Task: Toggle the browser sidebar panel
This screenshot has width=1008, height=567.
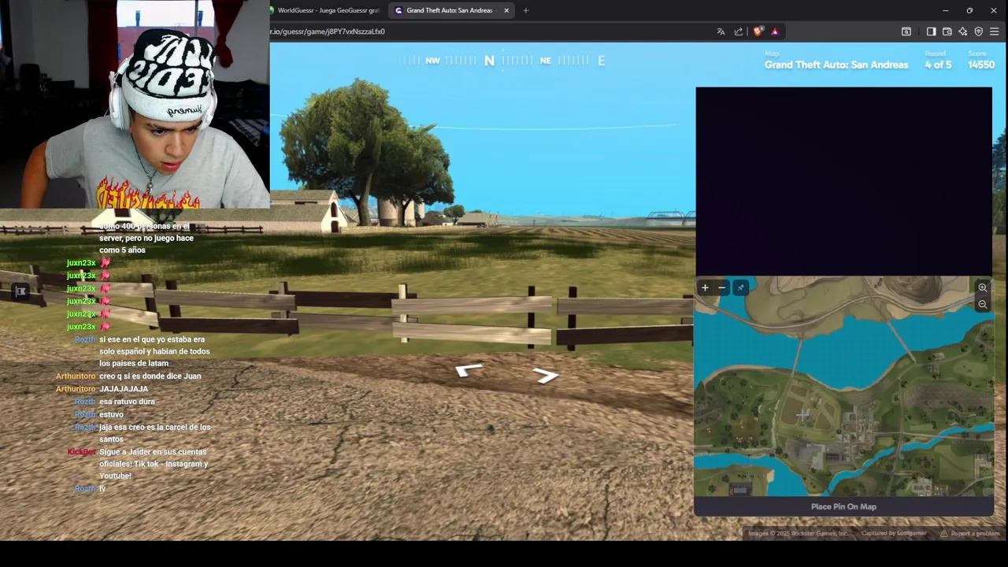Action: tap(931, 31)
